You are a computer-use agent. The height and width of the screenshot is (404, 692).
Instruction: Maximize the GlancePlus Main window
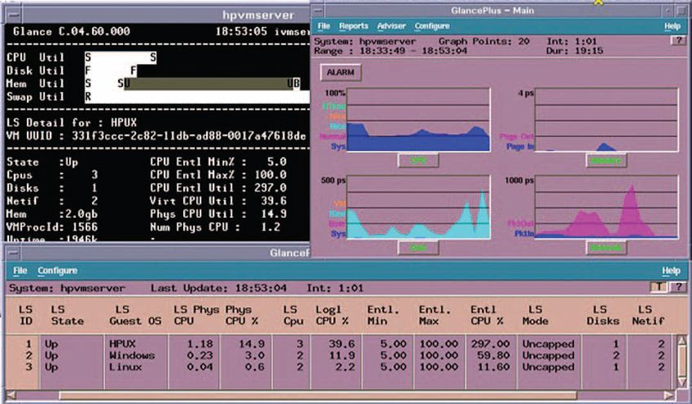(682, 11)
